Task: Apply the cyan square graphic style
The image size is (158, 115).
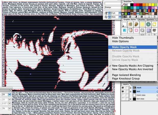Action: 124,30
